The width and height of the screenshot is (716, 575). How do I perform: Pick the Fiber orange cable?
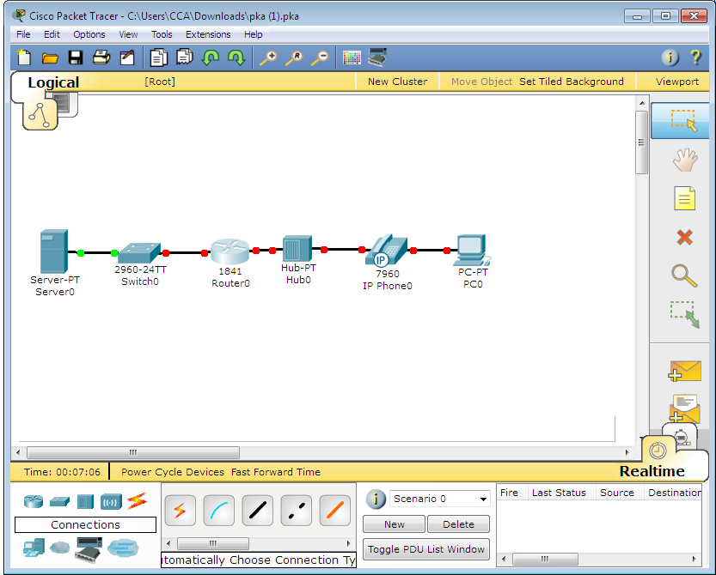(335, 511)
